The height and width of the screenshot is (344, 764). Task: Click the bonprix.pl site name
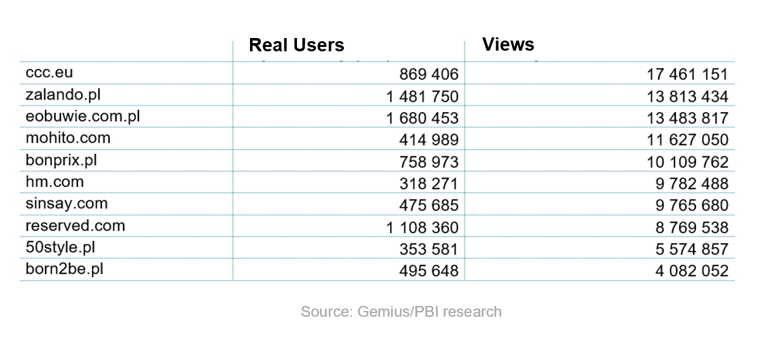pyautogui.click(x=63, y=160)
